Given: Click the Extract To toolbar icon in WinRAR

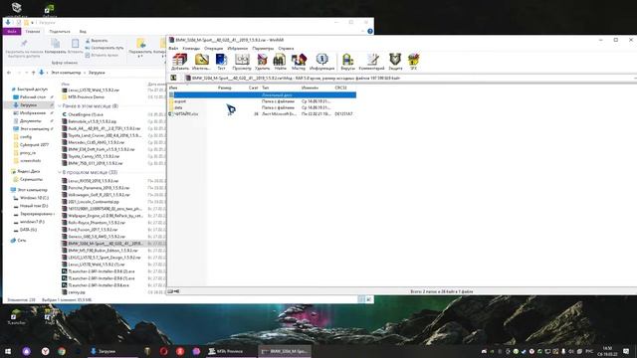Looking at the screenshot, I should [201, 62].
